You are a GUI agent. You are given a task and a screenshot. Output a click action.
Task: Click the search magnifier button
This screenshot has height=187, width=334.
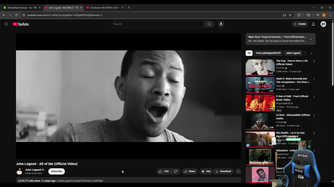[x=209, y=24]
